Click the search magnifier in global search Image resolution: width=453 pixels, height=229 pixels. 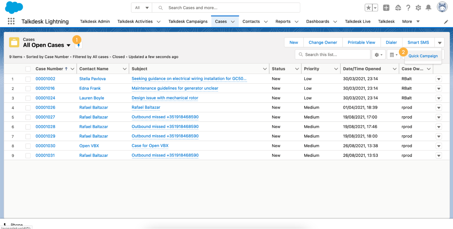pos(161,8)
